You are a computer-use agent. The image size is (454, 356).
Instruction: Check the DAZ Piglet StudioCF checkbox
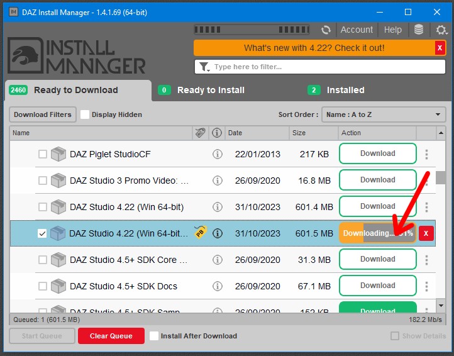coord(43,154)
